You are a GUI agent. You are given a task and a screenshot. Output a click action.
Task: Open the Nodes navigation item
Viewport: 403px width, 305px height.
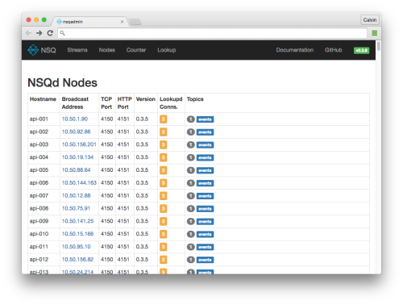[106, 50]
